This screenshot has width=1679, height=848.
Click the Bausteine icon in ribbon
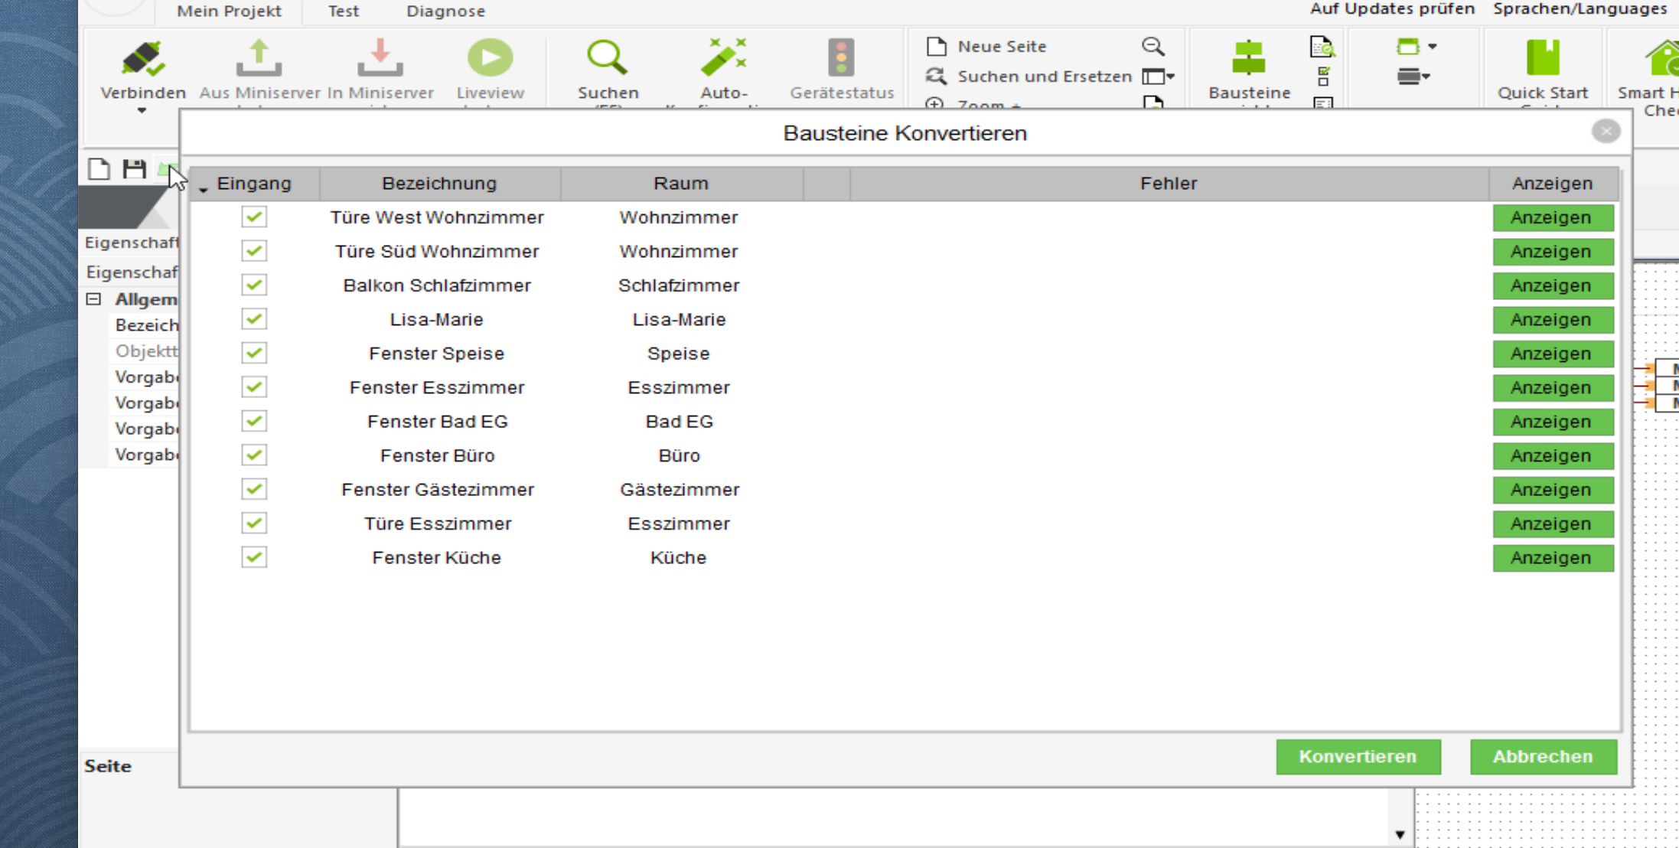point(1248,58)
